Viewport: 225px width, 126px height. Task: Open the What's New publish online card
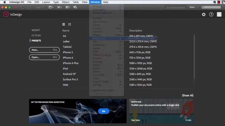161,111
